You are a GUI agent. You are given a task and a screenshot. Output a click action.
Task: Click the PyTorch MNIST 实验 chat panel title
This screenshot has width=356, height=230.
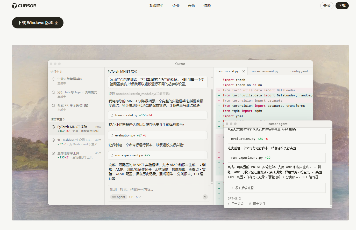pos(123,72)
